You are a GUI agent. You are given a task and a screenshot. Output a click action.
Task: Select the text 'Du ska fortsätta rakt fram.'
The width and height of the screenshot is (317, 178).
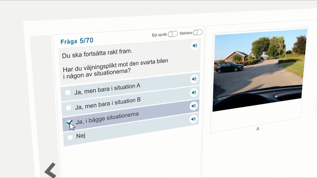click(x=97, y=53)
